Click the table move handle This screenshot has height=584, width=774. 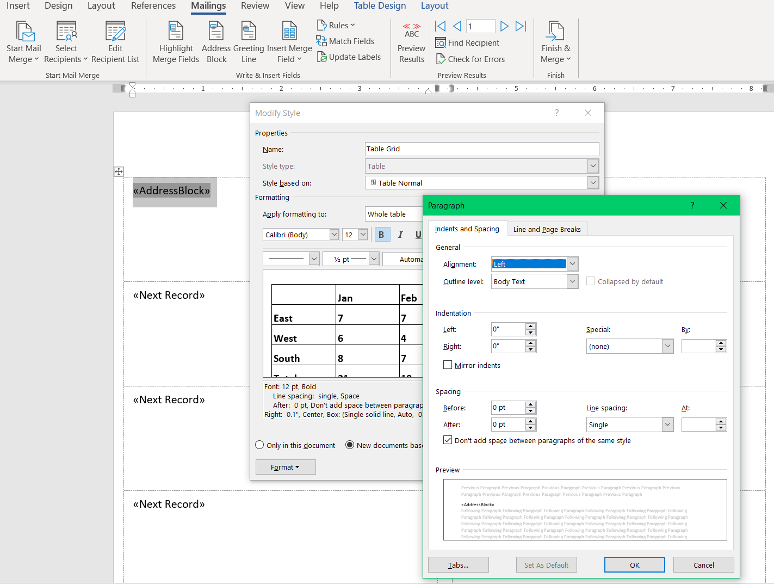119,172
